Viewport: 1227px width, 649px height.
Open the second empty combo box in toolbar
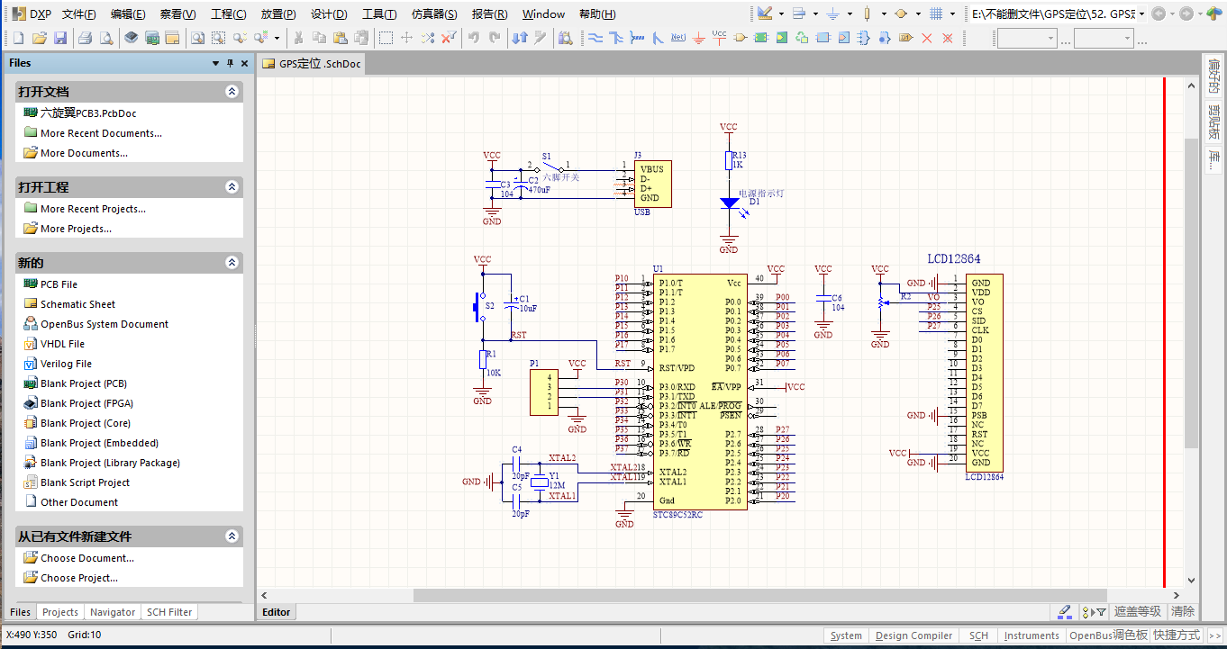pyautogui.click(x=1104, y=38)
